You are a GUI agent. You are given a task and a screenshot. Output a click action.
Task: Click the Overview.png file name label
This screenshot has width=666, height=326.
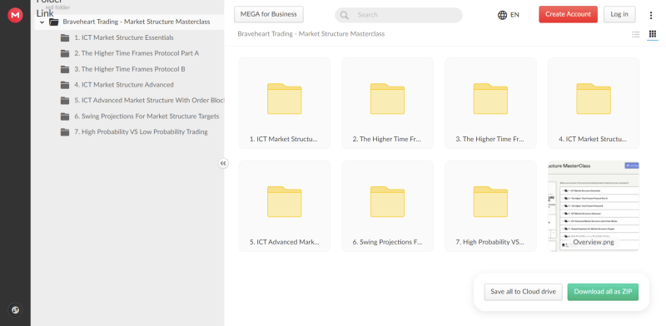[594, 242]
